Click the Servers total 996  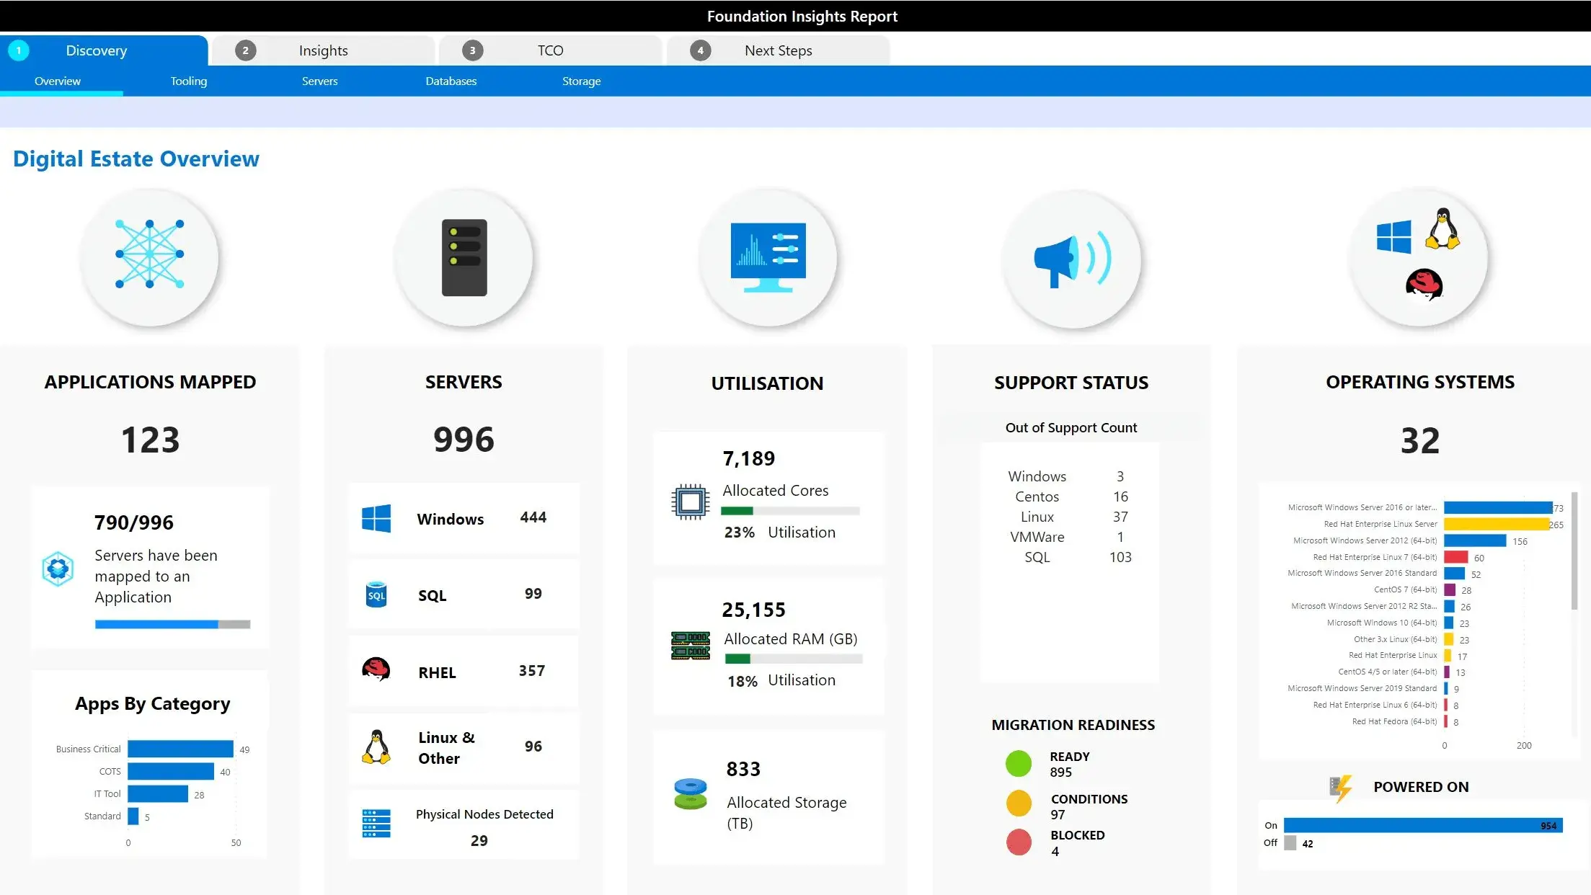click(x=464, y=440)
